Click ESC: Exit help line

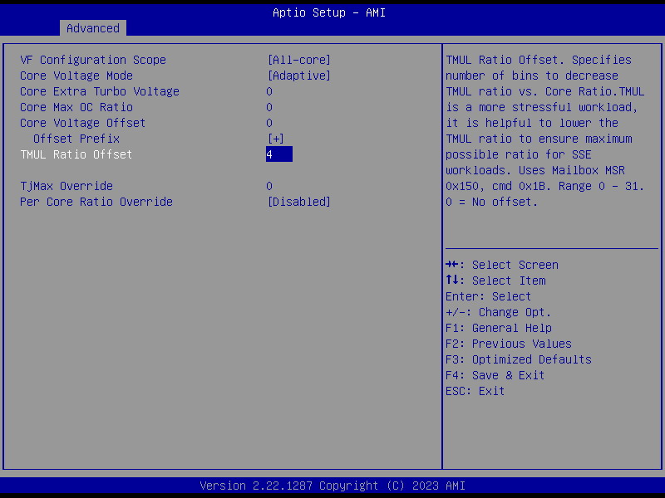(x=475, y=391)
